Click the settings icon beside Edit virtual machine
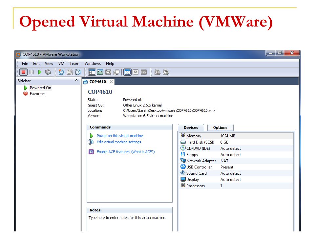Viewport: 315px width, 236px height. click(x=91, y=142)
